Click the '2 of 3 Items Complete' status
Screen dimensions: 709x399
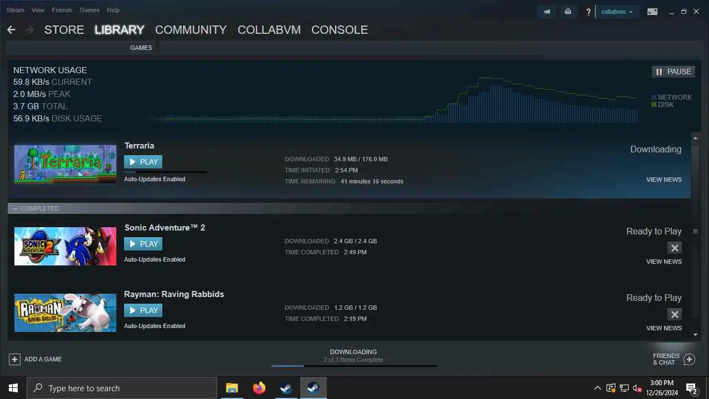pos(353,360)
